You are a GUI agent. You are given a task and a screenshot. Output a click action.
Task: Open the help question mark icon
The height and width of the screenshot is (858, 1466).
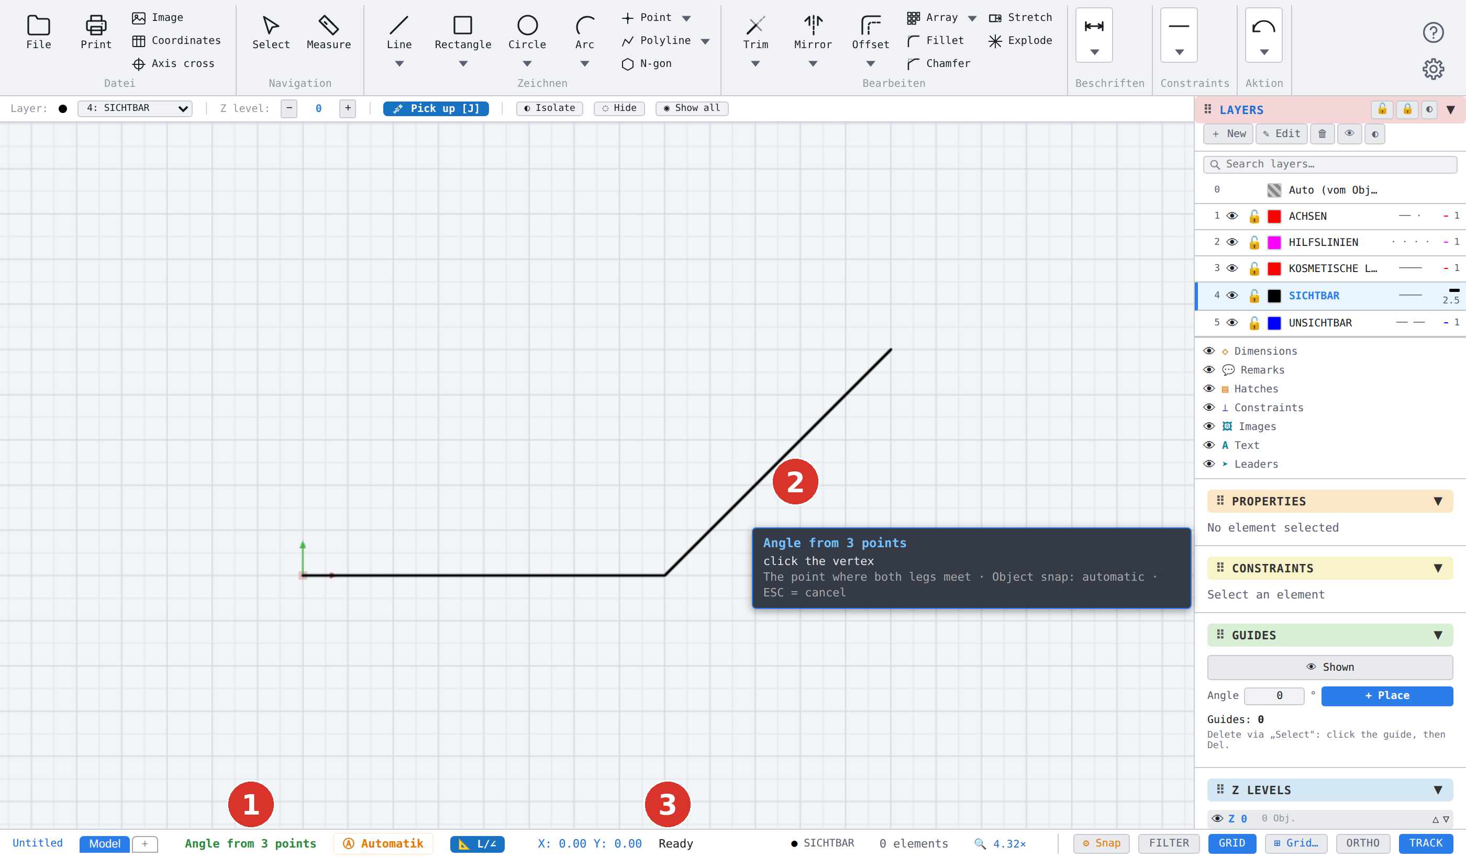1434,32
